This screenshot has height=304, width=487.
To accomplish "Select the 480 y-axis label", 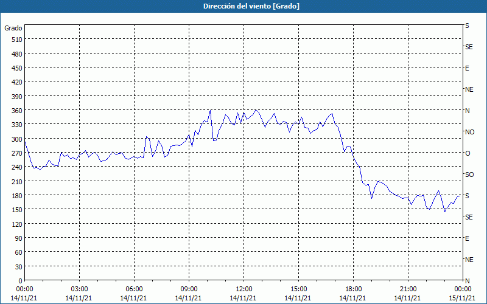I will [18, 54].
